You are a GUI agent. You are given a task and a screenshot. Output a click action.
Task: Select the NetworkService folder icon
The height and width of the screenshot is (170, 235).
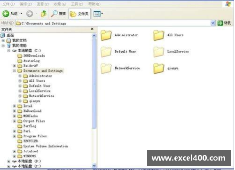click(106, 69)
